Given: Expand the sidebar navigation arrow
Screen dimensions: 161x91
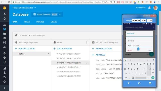Looking at the screenshot, I should [5, 88].
